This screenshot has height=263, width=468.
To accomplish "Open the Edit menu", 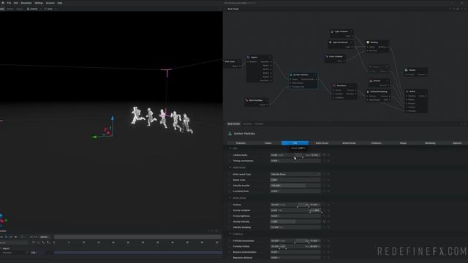I will click(x=16, y=3).
